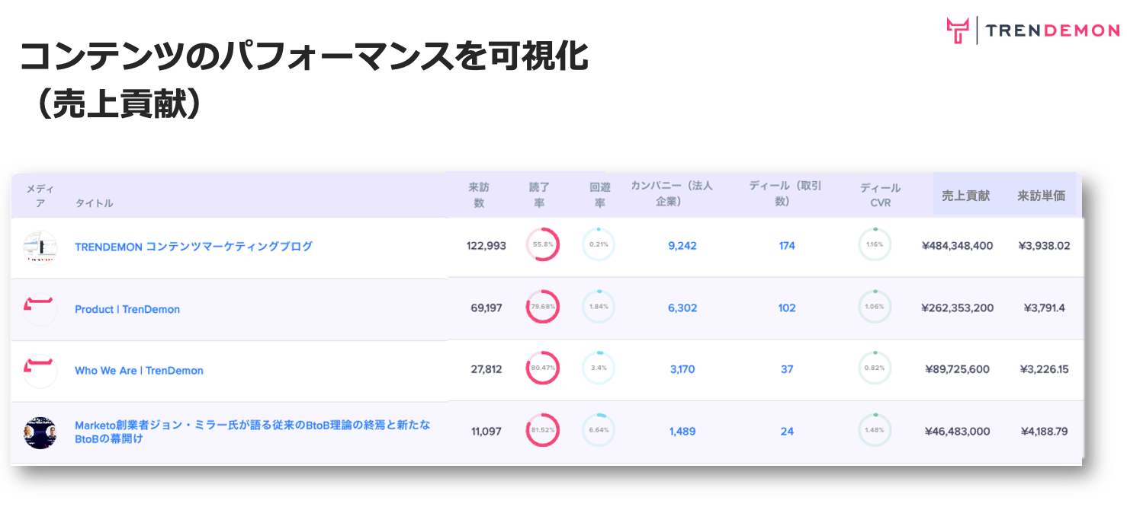Image resolution: width=1127 pixels, height=510 pixels.
Task: Click the 回遊率 progress ring showing 6.64%
Action: (x=598, y=430)
